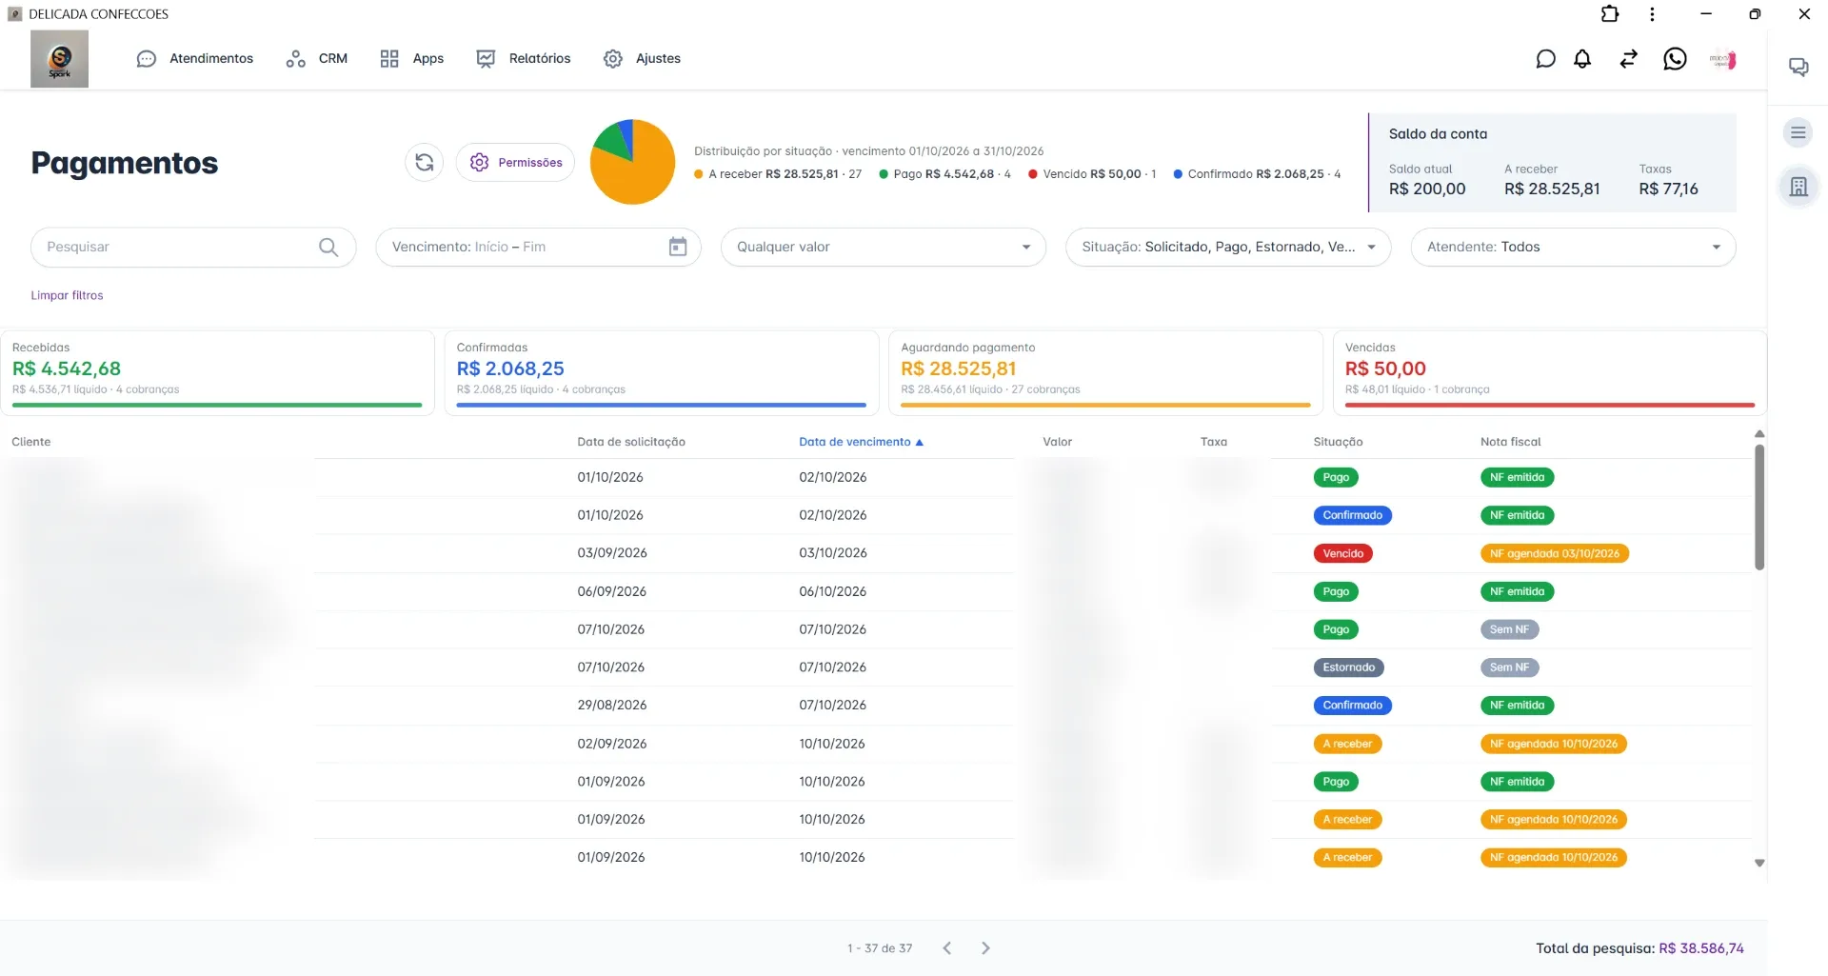Expand the Atendente: Todos dropdown
This screenshot has height=976, width=1828.
[1573, 247]
